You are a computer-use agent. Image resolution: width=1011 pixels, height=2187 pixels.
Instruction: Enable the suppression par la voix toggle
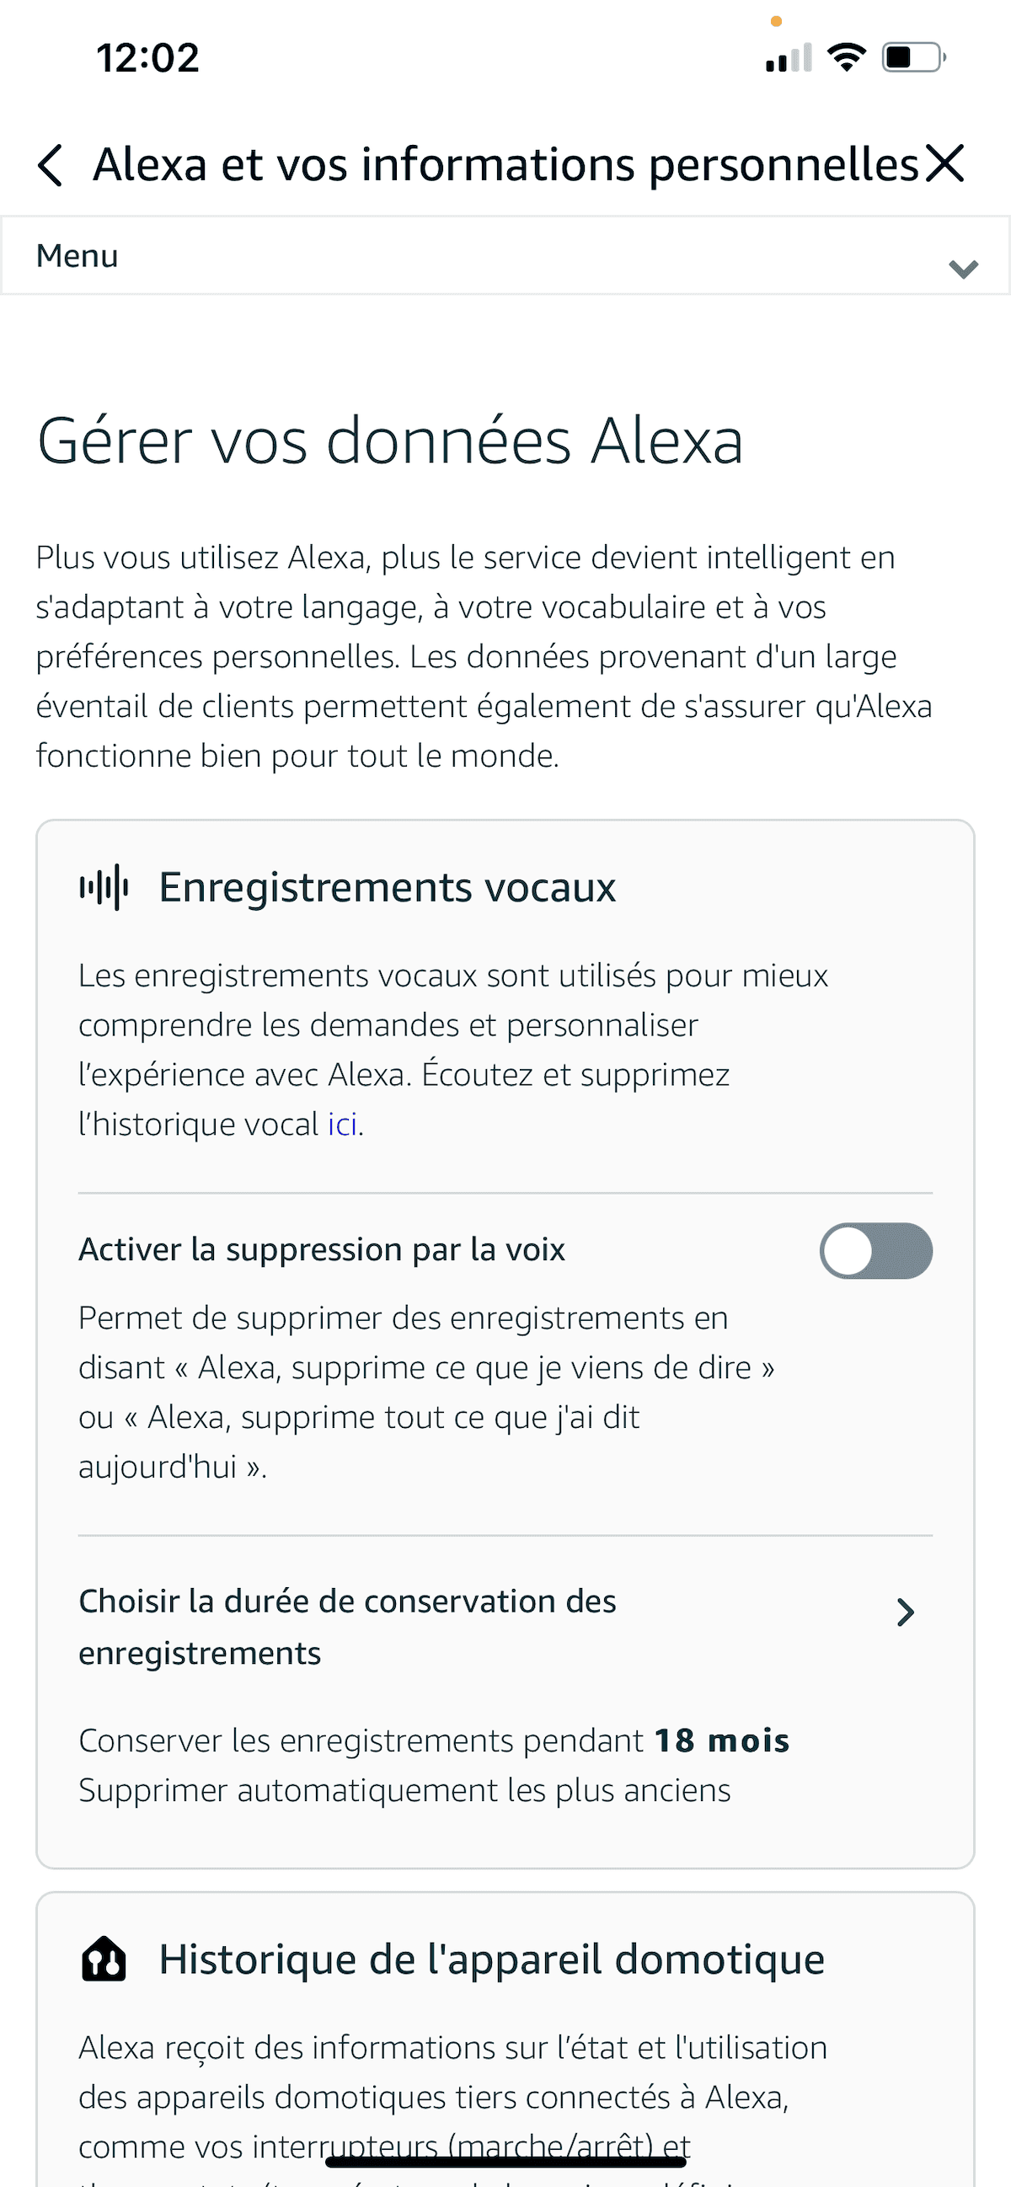tap(875, 1250)
